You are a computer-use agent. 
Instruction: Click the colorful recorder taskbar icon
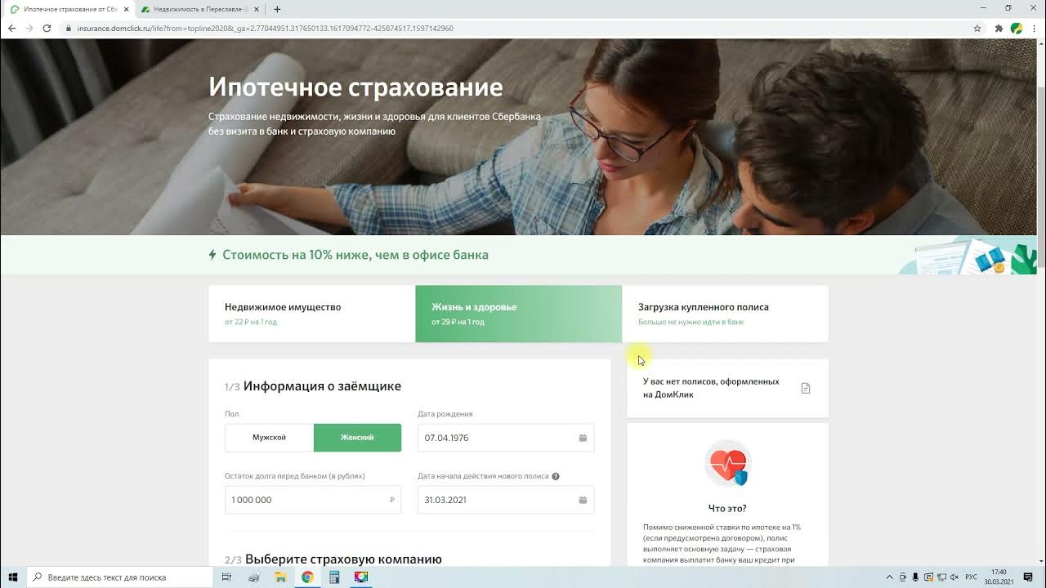point(360,577)
